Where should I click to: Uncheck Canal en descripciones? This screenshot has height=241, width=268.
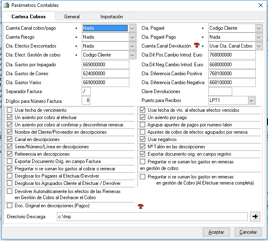(x=10, y=139)
